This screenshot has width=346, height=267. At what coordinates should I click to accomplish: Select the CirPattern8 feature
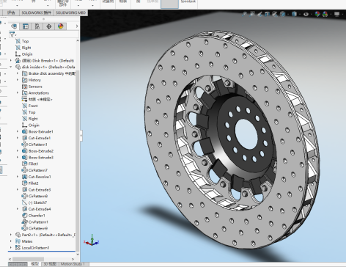point(38,196)
